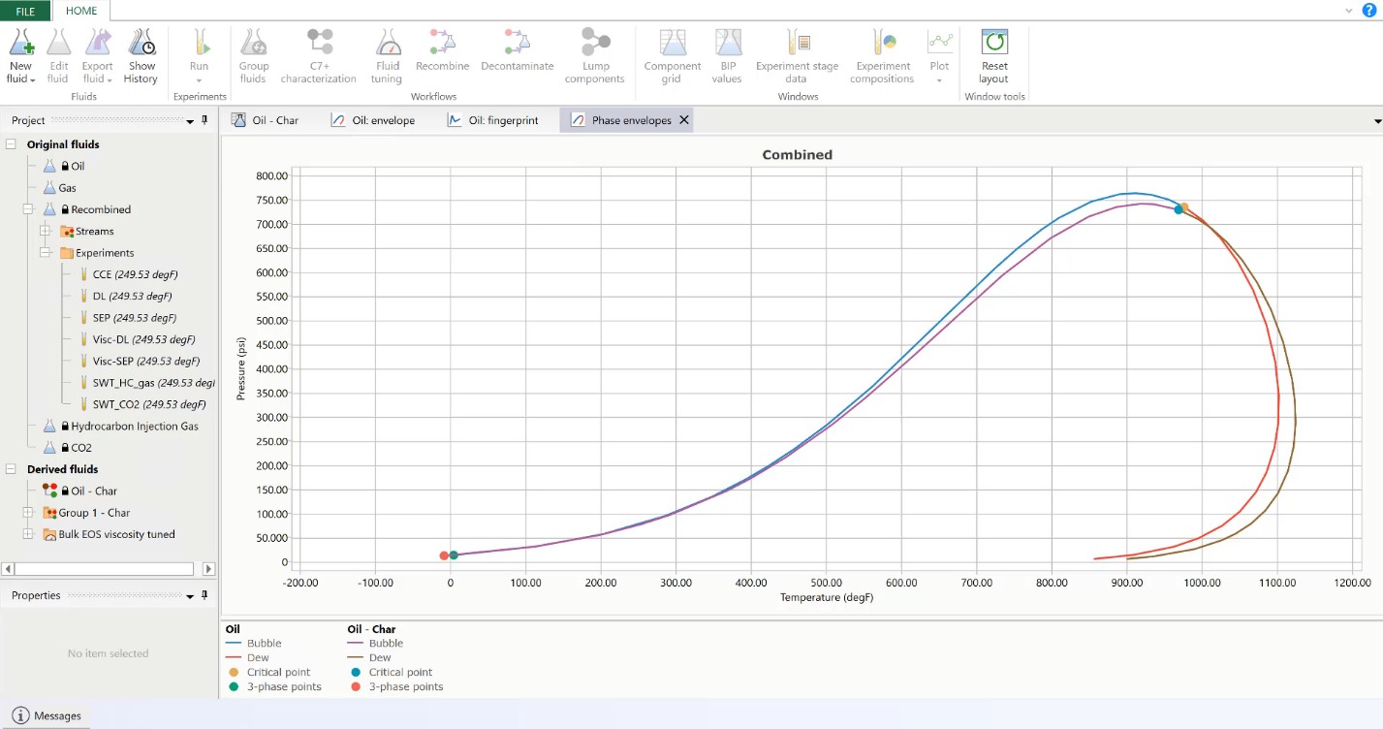Collapse the Recombined fluid node
1383x729 pixels.
pyautogui.click(x=29, y=209)
